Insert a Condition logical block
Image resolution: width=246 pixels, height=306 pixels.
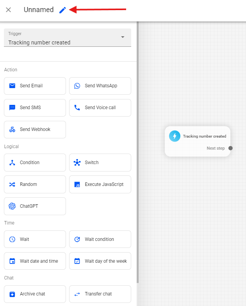coord(35,163)
